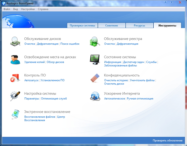The image size is (187, 146).
Task: Open Установленное ПО uninstall manager
Action: 52,80
